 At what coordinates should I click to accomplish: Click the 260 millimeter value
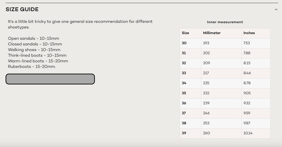click(x=206, y=133)
